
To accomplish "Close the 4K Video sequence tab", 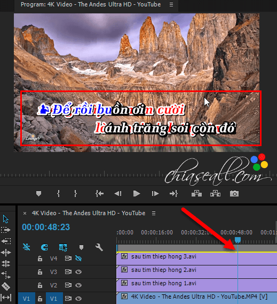I will [x=25, y=213].
